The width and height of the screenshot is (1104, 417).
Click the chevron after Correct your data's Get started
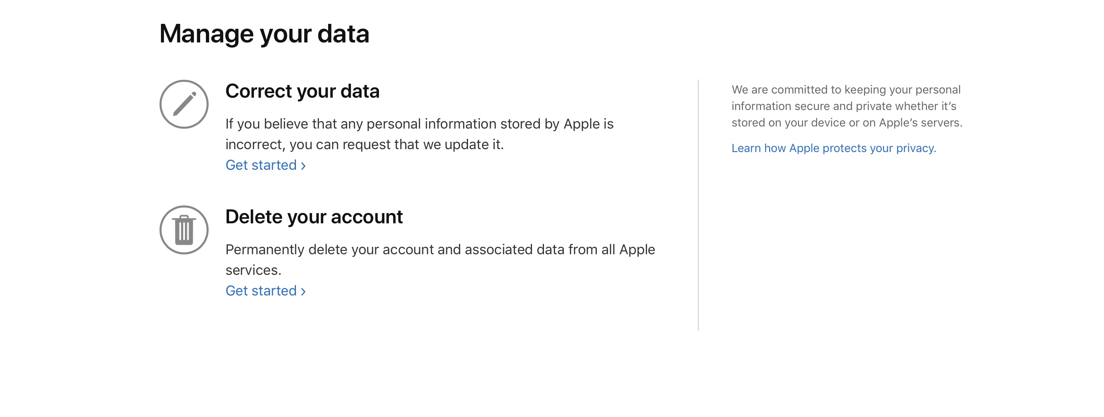(303, 166)
